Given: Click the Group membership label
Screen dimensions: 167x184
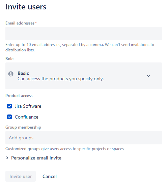Looking at the screenshot, I should [x=23, y=127].
